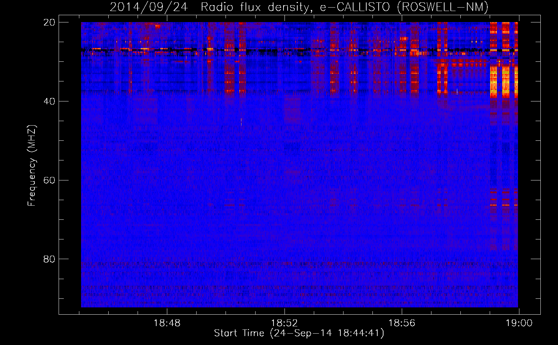558x345 pixels.
Task: Click the 40 frequency tick label
Action: coord(49,101)
